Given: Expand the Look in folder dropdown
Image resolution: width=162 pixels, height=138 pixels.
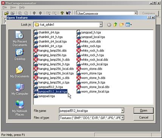Looking at the screenshot, I should (x=101, y=25).
